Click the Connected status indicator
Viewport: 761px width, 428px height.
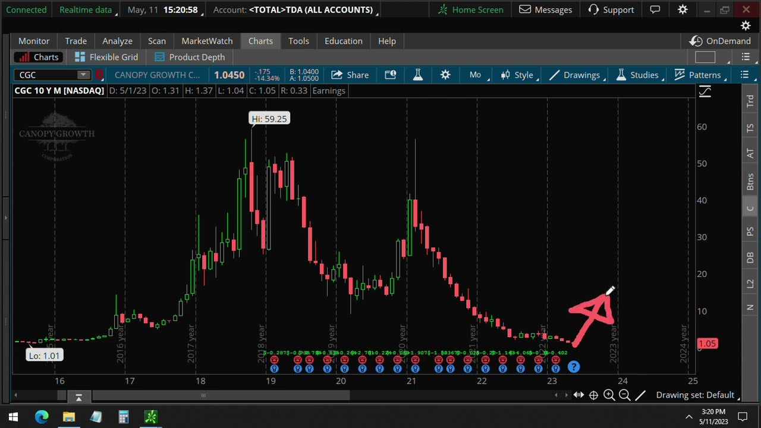pyautogui.click(x=26, y=10)
